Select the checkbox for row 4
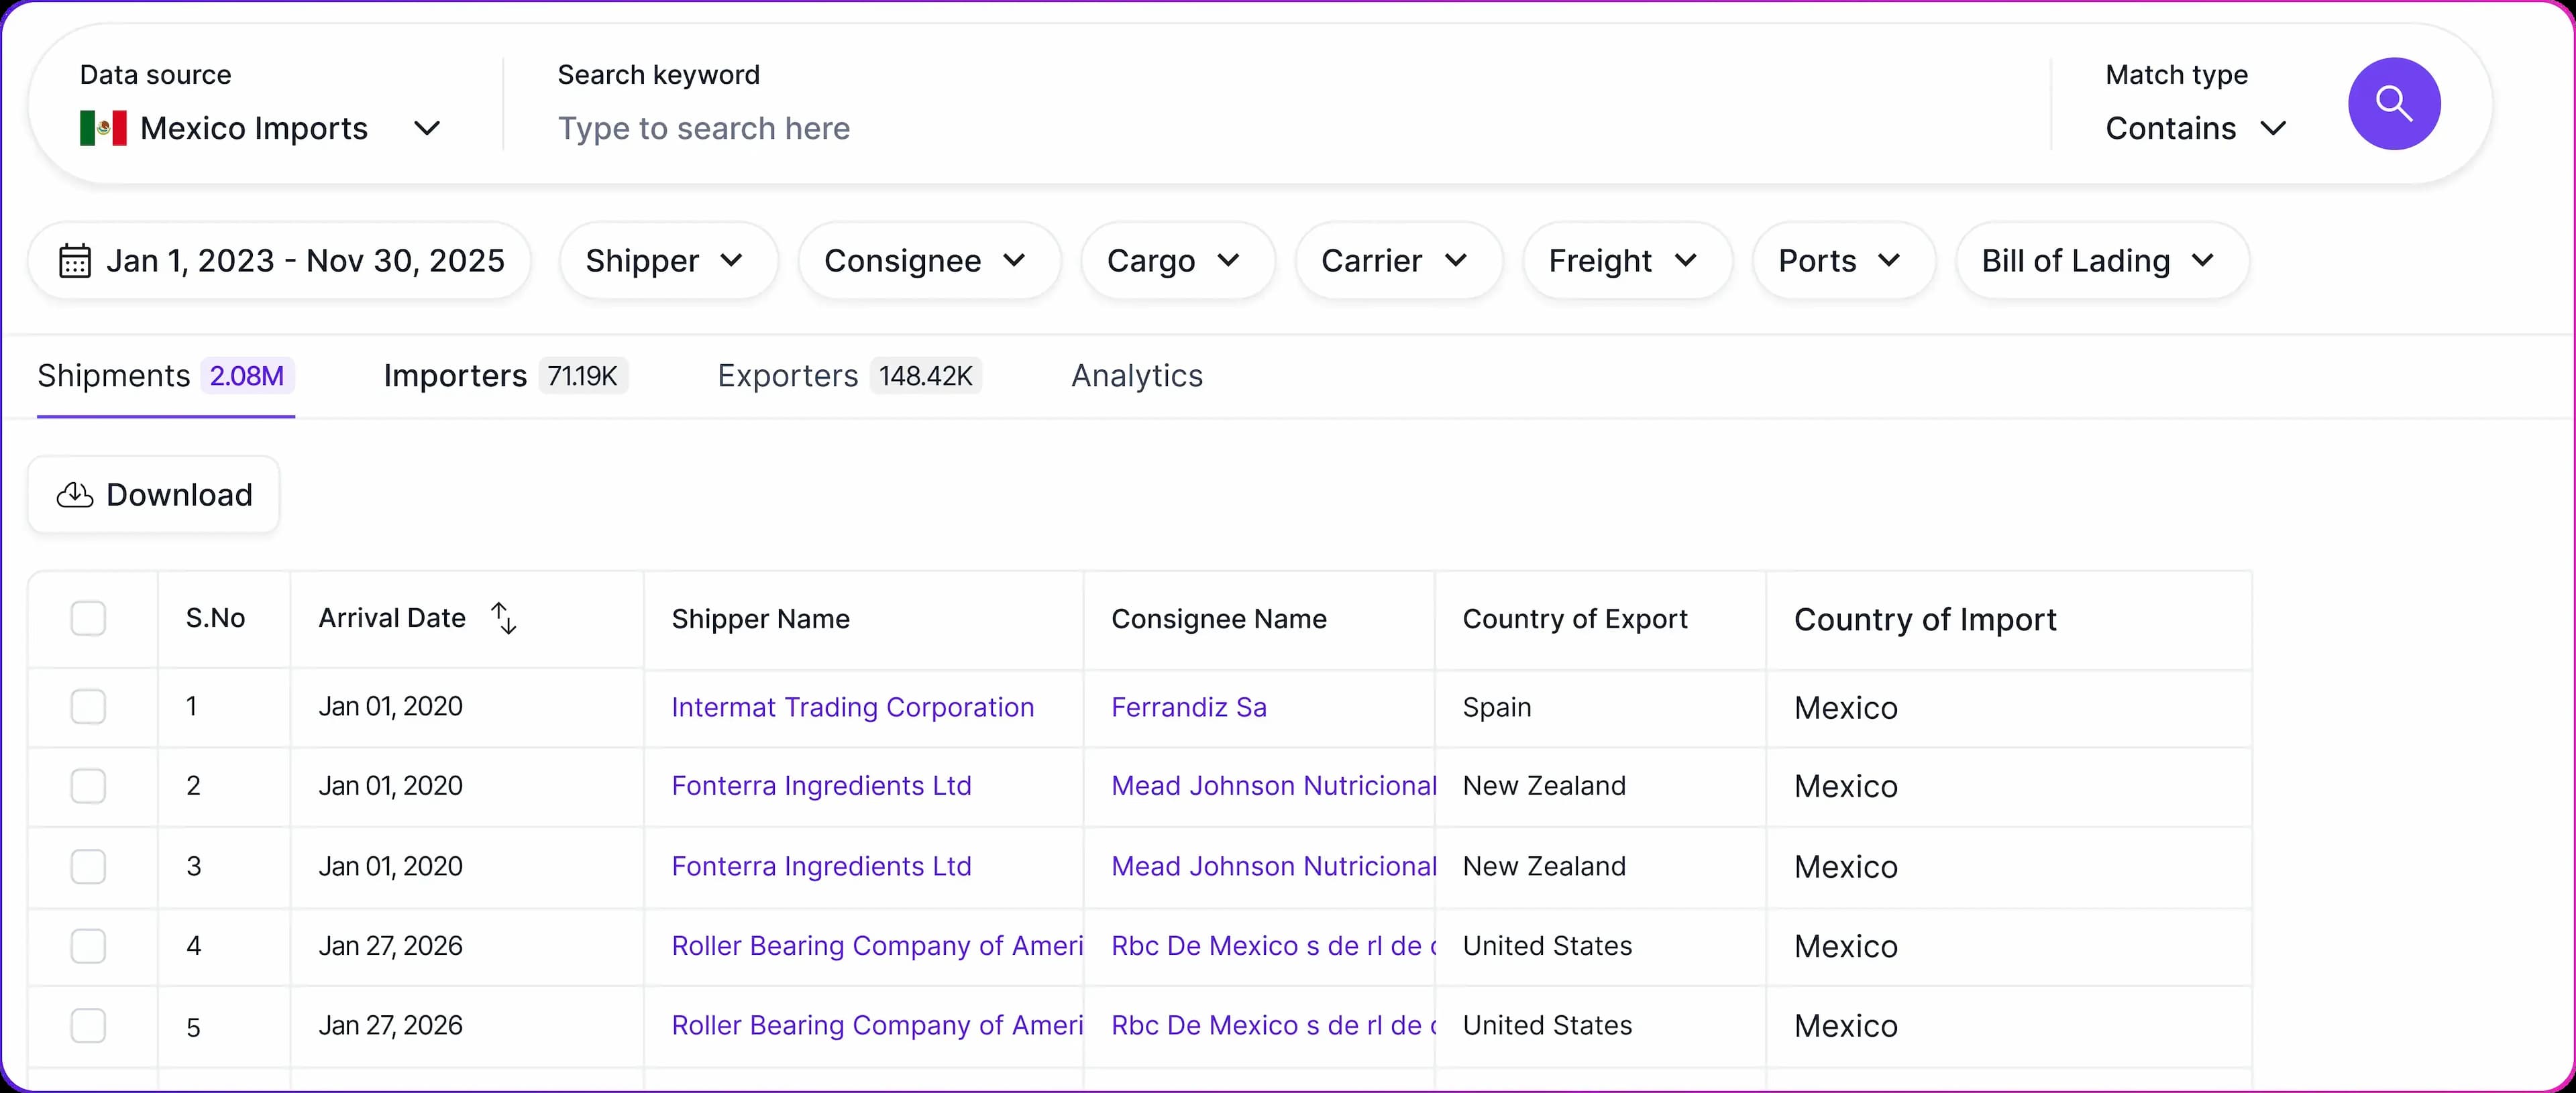 (88, 946)
